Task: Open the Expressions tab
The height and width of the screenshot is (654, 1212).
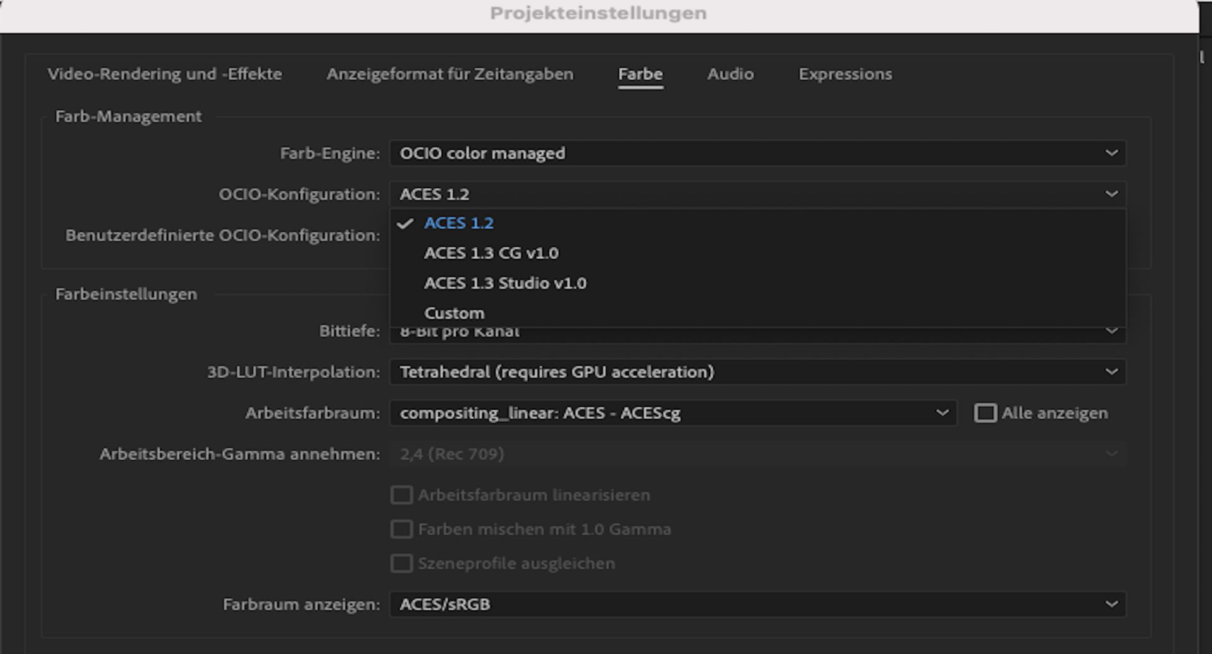Action: pos(845,74)
